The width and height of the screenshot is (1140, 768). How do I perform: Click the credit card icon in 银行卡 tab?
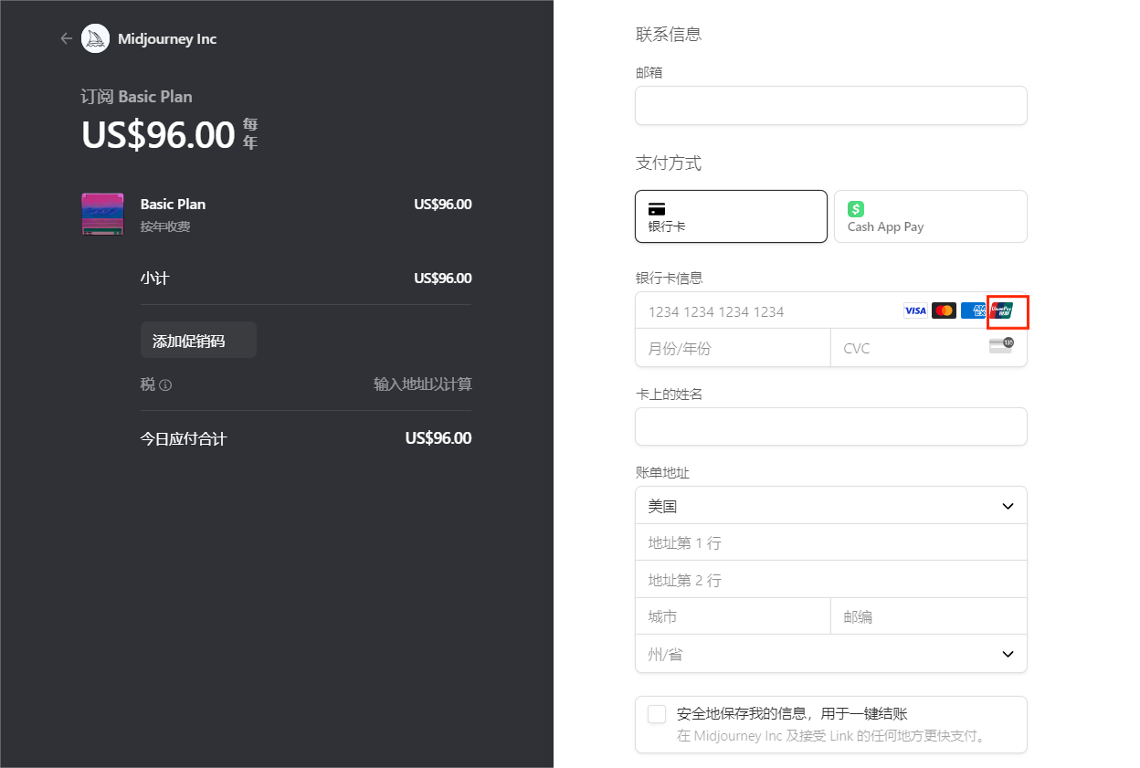657,209
